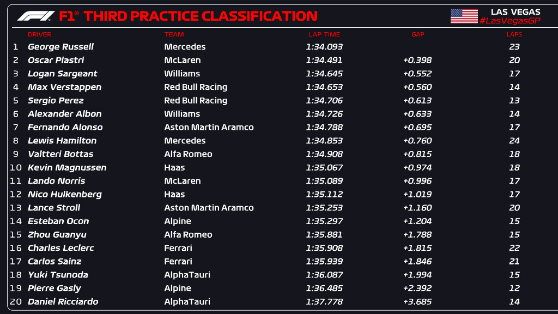Open Oscar Piastri's driver entry

click(56, 61)
